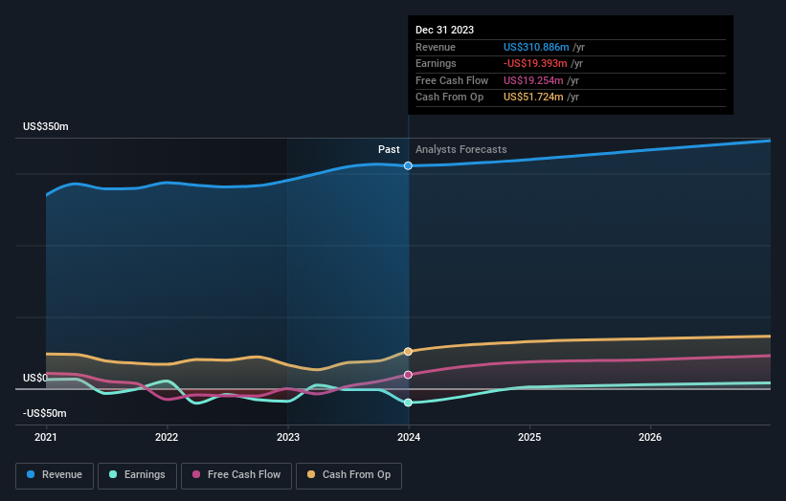The width and height of the screenshot is (786, 501).
Task: Click the -US$19.393m earnings value
Action: pos(535,63)
